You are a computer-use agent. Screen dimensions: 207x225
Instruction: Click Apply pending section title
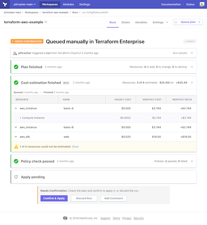(x=33, y=177)
